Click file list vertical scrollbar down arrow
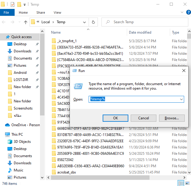 click(189, 173)
